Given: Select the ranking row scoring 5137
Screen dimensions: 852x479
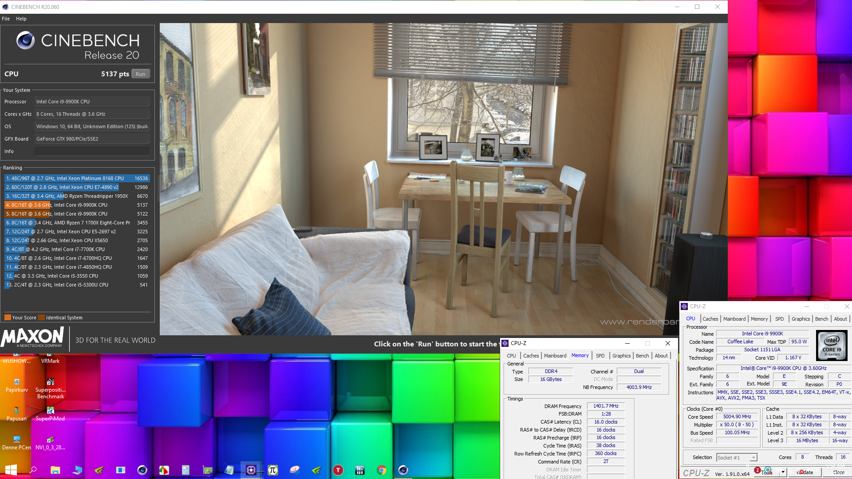Looking at the screenshot, I should pyautogui.click(x=77, y=205).
